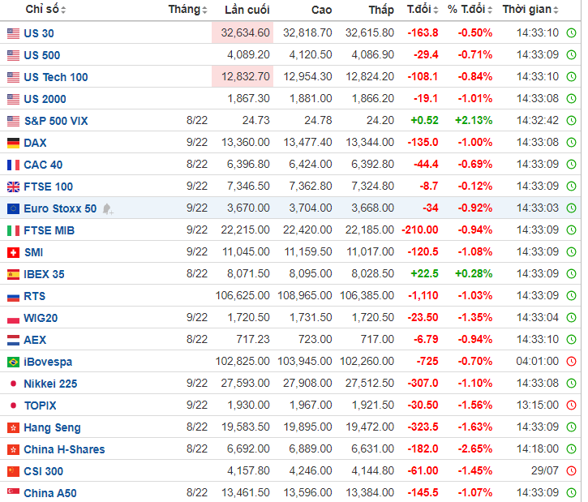Open the Hang Seng index link
Image resolution: width=588 pixels, height=502 pixels.
tap(52, 427)
